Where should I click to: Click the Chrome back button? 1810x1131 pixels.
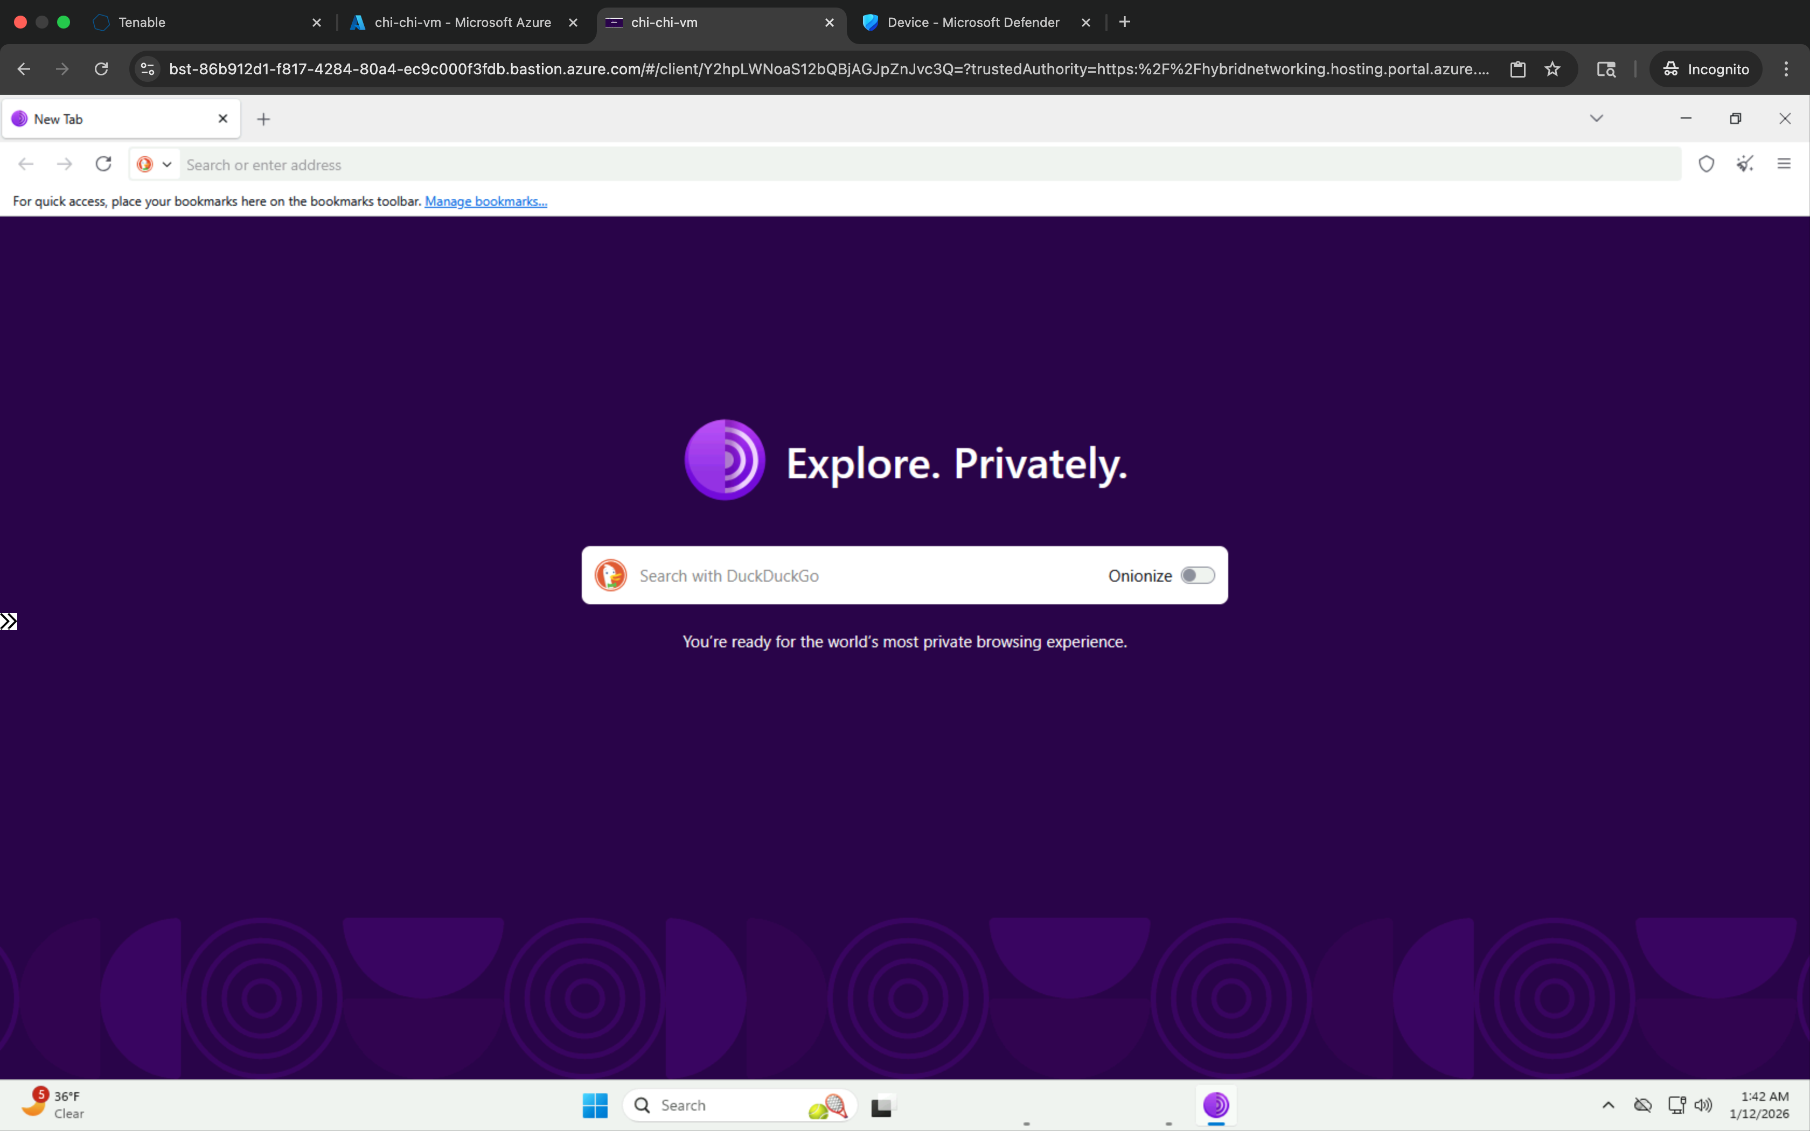[x=24, y=69]
